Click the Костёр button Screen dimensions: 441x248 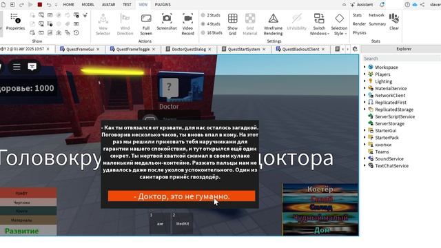tap(320, 189)
